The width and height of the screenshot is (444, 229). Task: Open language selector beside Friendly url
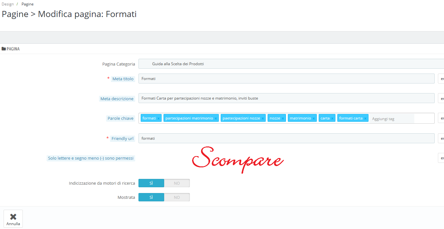pos(441,138)
